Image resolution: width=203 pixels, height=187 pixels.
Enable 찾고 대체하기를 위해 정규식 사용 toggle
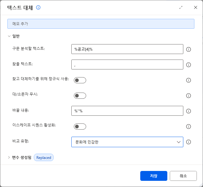[80, 80]
